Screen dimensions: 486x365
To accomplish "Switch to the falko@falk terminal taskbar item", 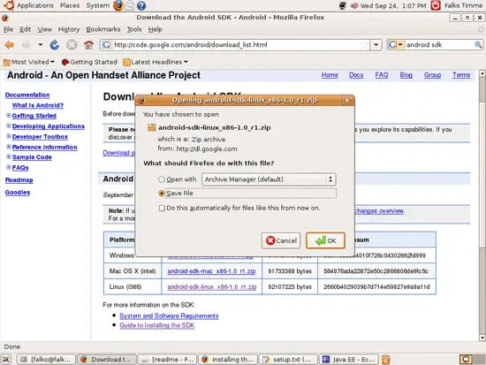I will tap(46, 360).
